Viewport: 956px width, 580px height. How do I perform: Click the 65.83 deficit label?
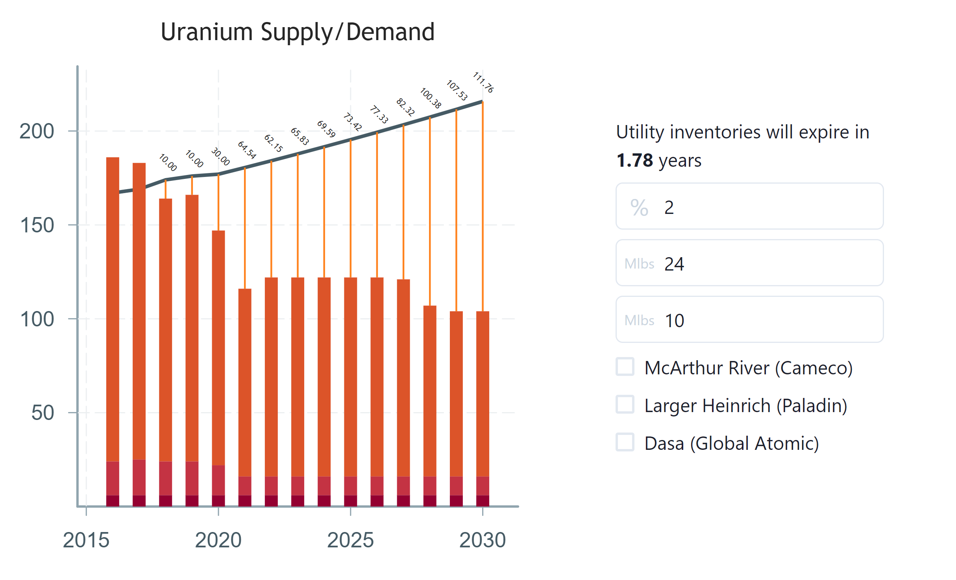[300, 136]
